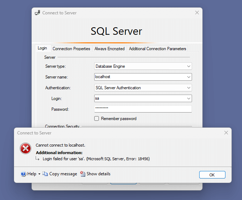This screenshot has width=242, height=200.
Task: Click the red error icon
Action: pos(26,148)
